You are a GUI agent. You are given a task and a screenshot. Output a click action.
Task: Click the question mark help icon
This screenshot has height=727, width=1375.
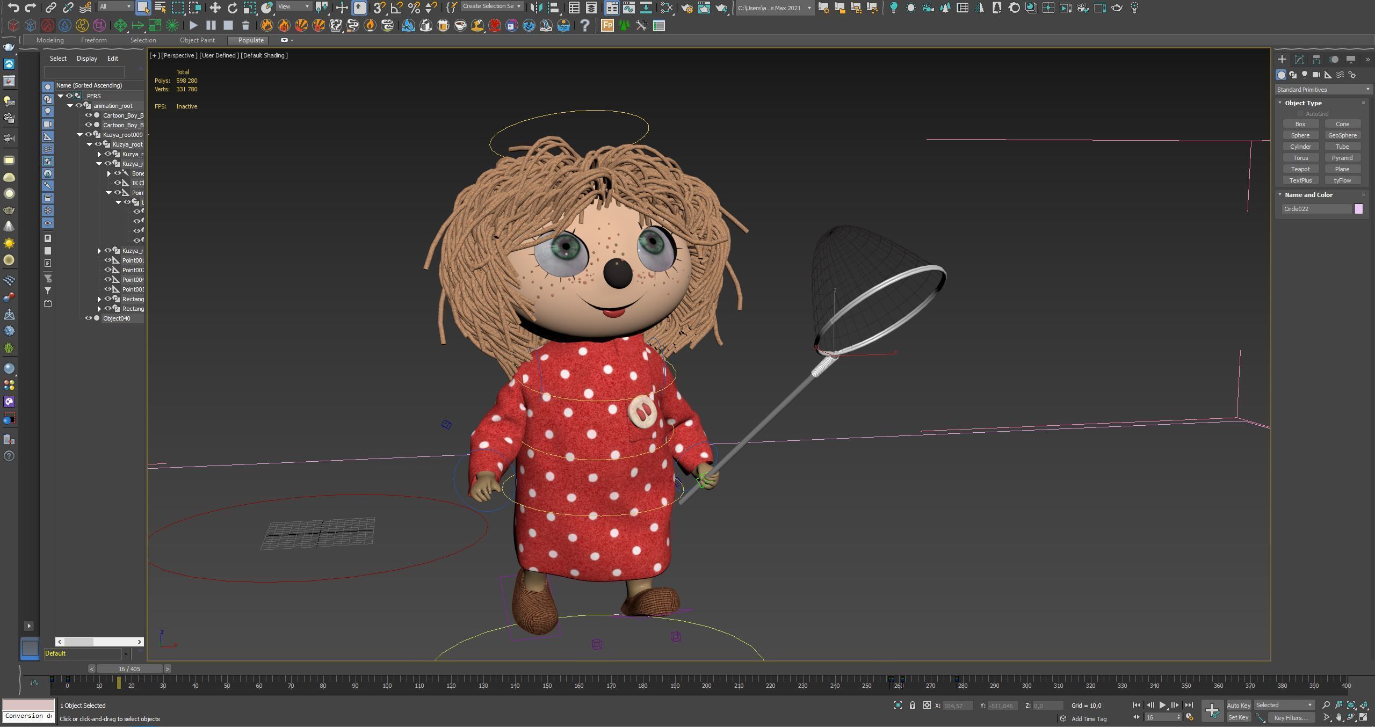585,25
